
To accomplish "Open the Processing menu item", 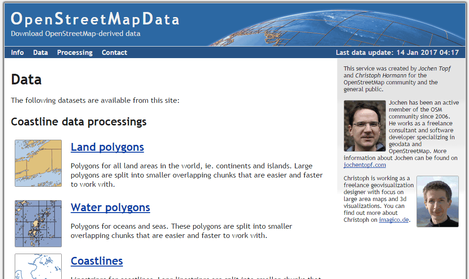I will tap(75, 53).
